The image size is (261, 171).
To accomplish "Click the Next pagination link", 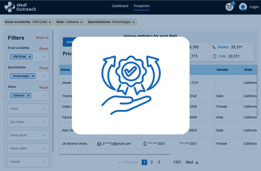I will click(192, 162).
